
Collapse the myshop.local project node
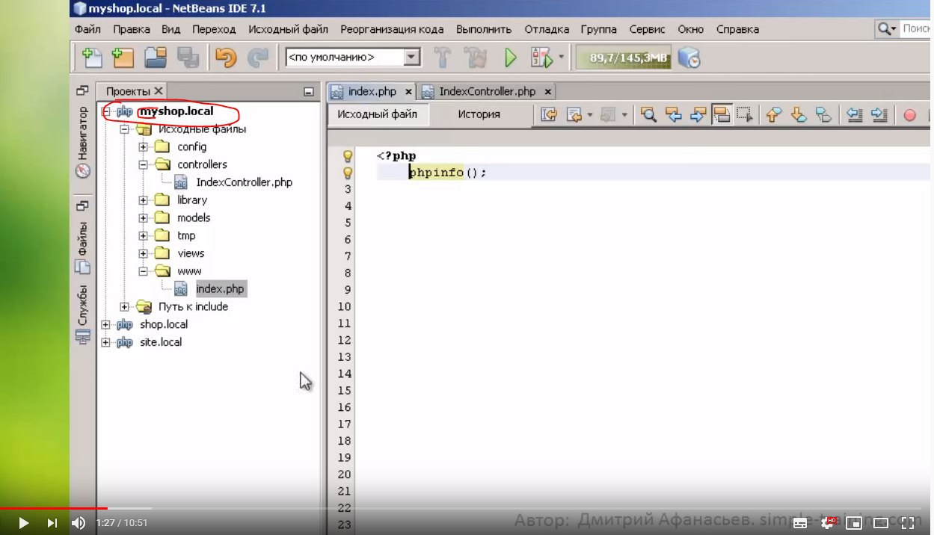tap(106, 111)
